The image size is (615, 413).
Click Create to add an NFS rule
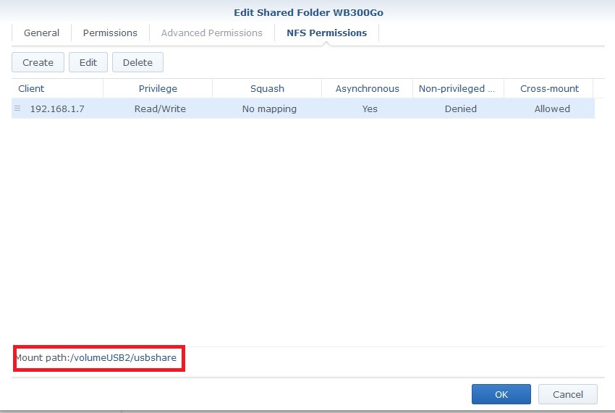coord(38,62)
